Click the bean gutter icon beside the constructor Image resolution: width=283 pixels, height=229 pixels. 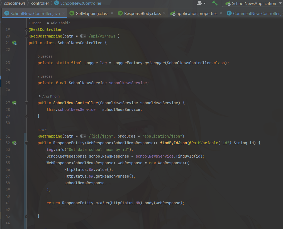pos(14,103)
